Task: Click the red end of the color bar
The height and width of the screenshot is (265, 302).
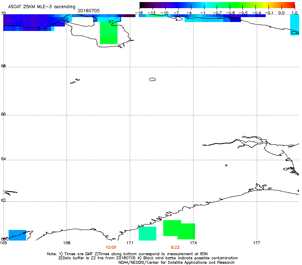Action: [x=292, y=5]
